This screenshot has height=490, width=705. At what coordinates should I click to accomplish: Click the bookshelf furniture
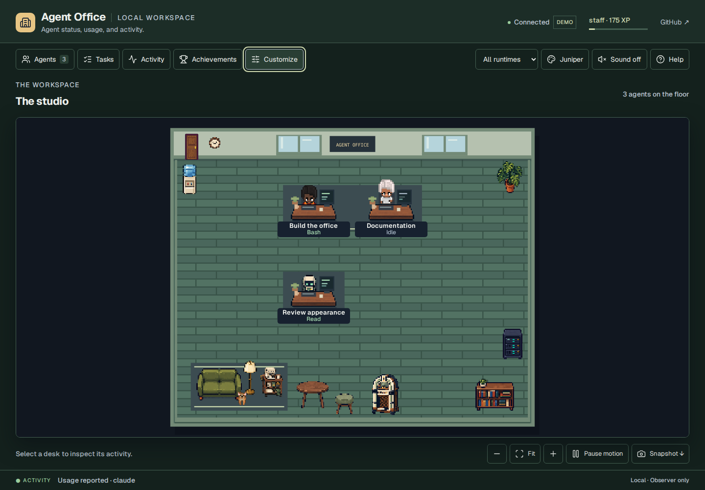click(495, 395)
